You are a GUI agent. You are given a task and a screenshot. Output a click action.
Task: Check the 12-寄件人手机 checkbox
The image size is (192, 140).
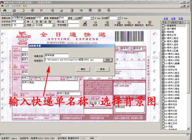tap(163, 60)
